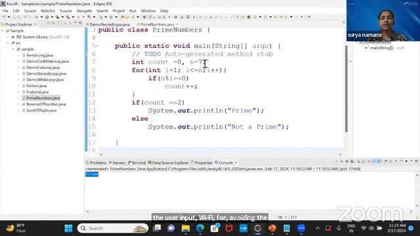Open the Refactor menu
This screenshot has width=420, height=236.
(x=48, y=10)
